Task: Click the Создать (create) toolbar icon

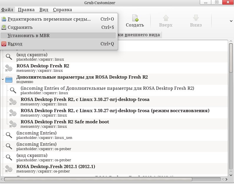Action: pyautogui.click(x=135, y=18)
